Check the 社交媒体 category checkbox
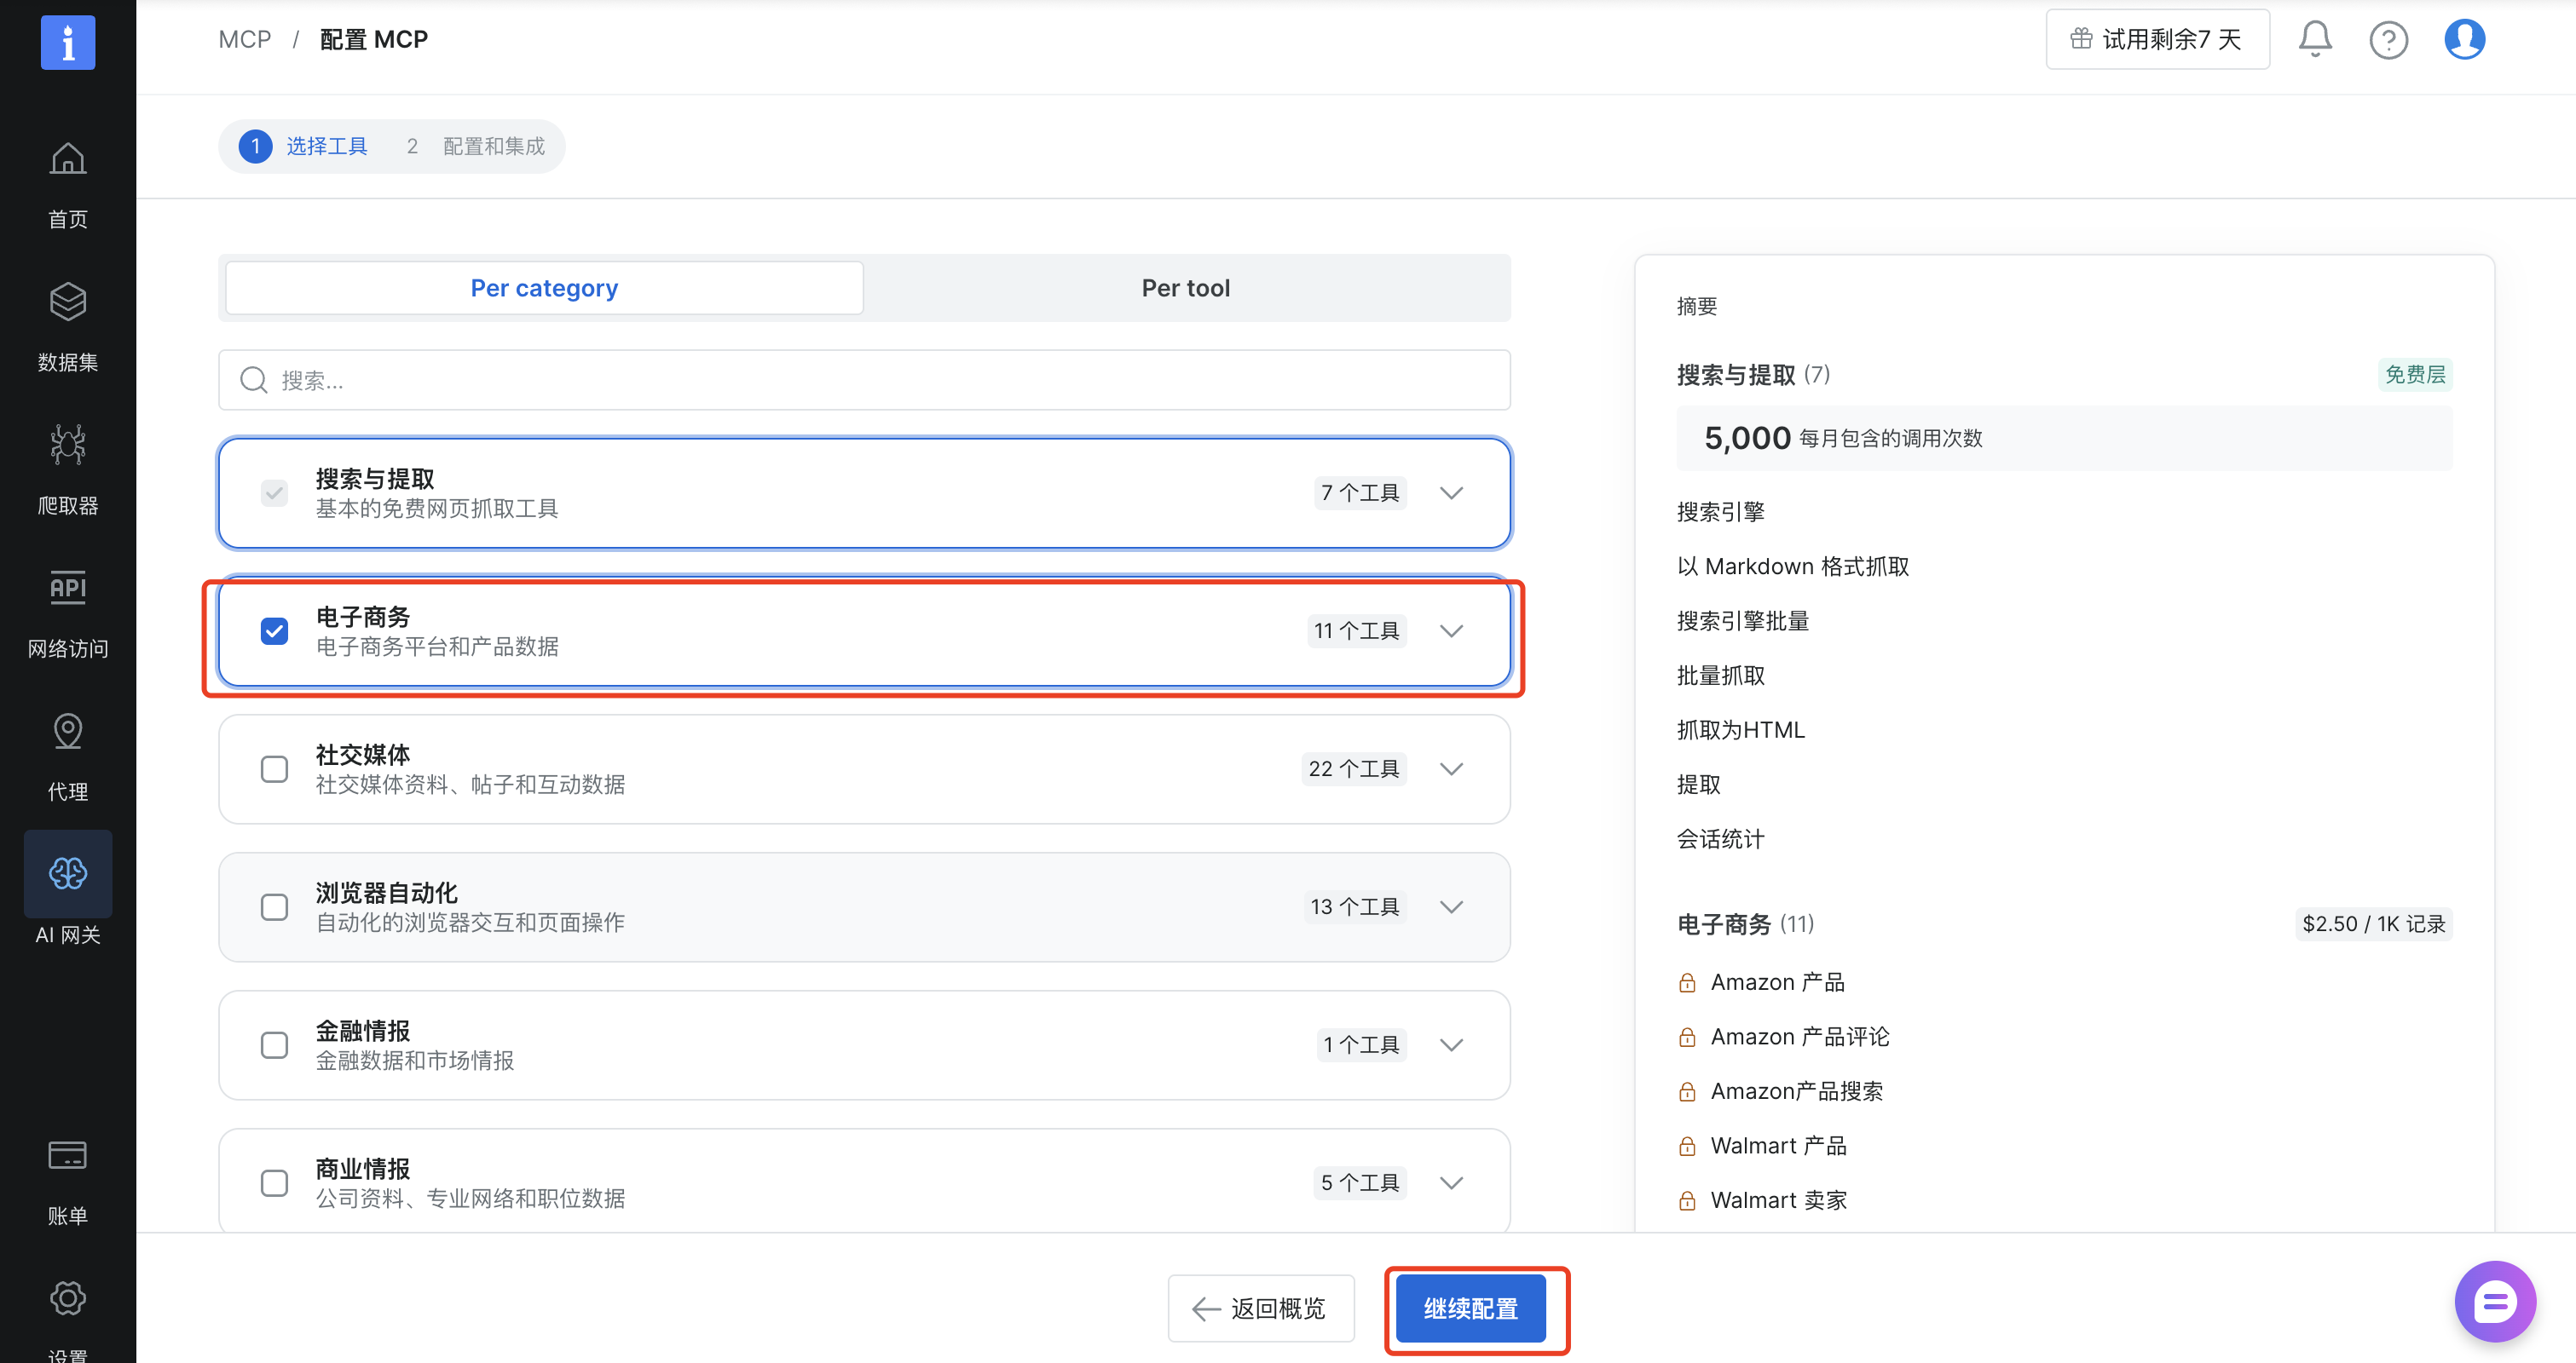The height and width of the screenshot is (1363, 2576). (274, 769)
